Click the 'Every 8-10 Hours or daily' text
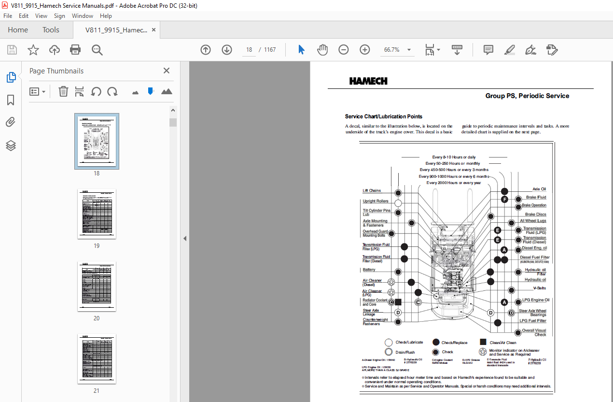613x402 pixels. coord(454,157)
